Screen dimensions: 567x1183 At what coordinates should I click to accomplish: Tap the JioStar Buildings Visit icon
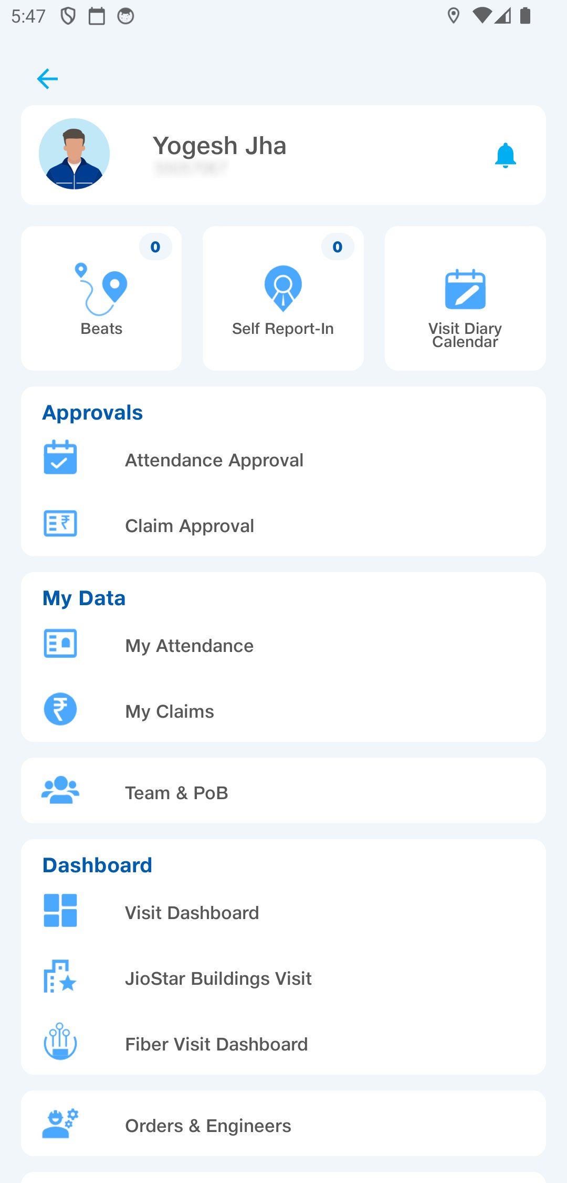(x=60, y=976)
